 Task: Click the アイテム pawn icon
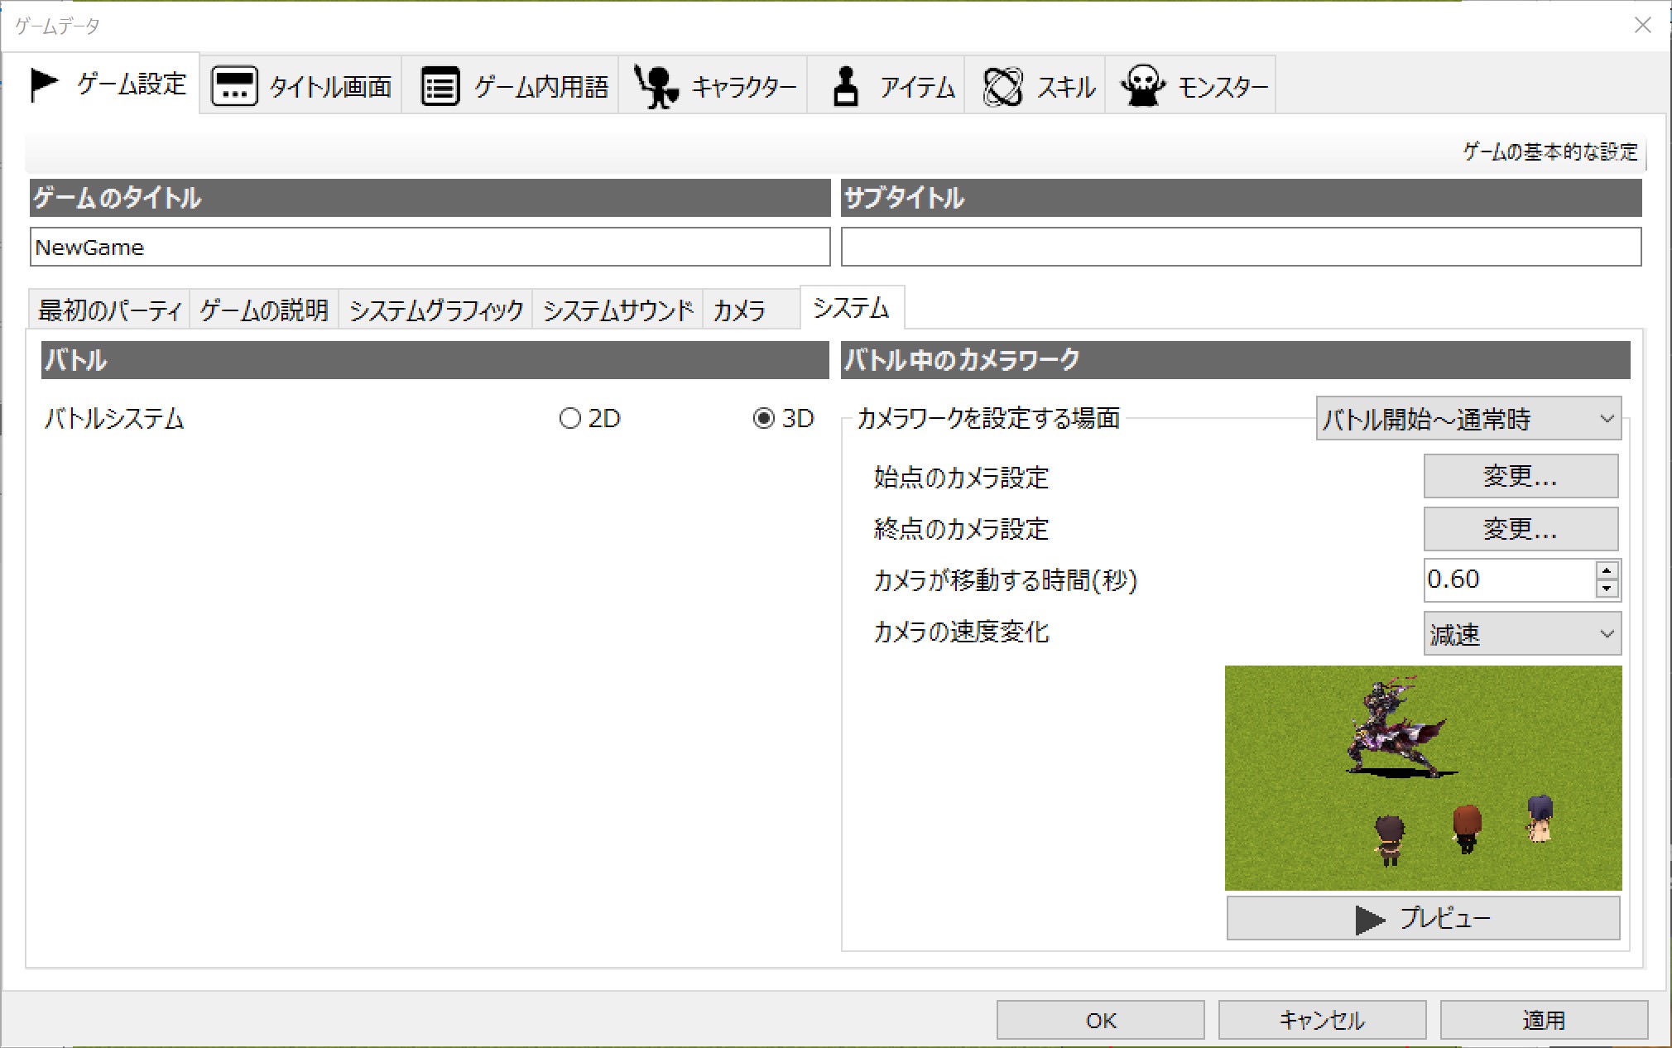[x=845, y=86]
